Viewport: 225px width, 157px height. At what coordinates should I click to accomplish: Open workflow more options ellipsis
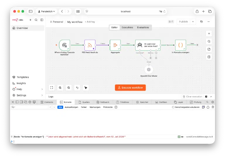point(209,22)
